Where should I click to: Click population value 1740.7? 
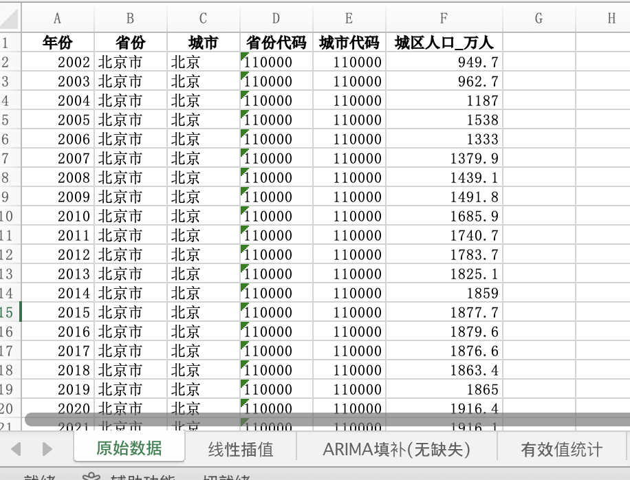(x=444, y=235)
